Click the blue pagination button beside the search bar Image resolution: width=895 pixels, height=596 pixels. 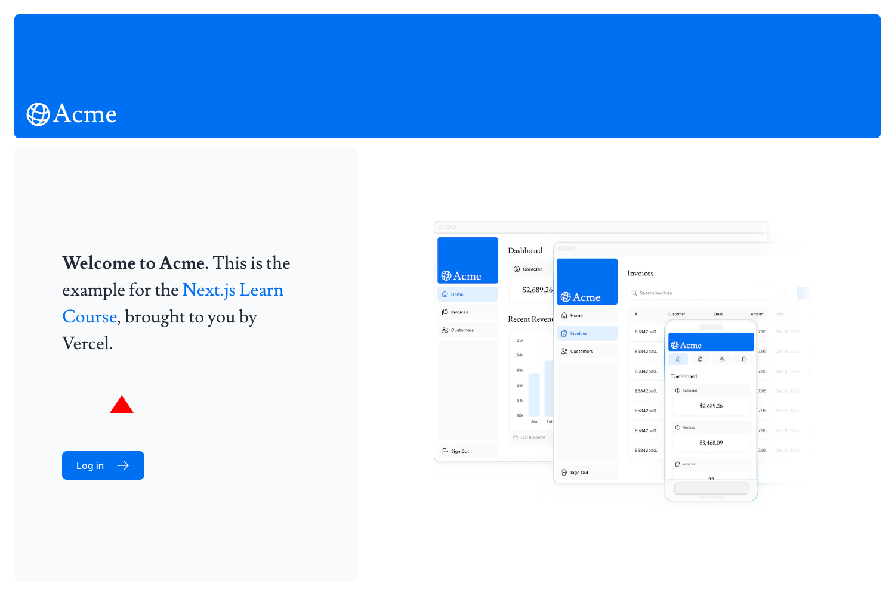803,293
